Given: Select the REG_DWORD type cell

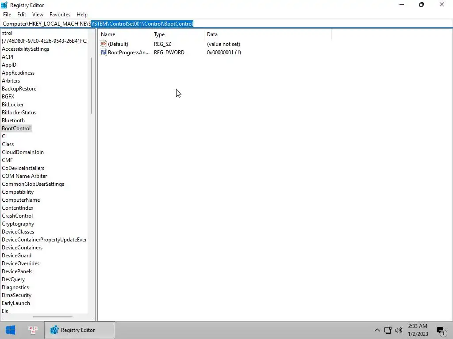Looking at the screenshot, I should (169, 53).
